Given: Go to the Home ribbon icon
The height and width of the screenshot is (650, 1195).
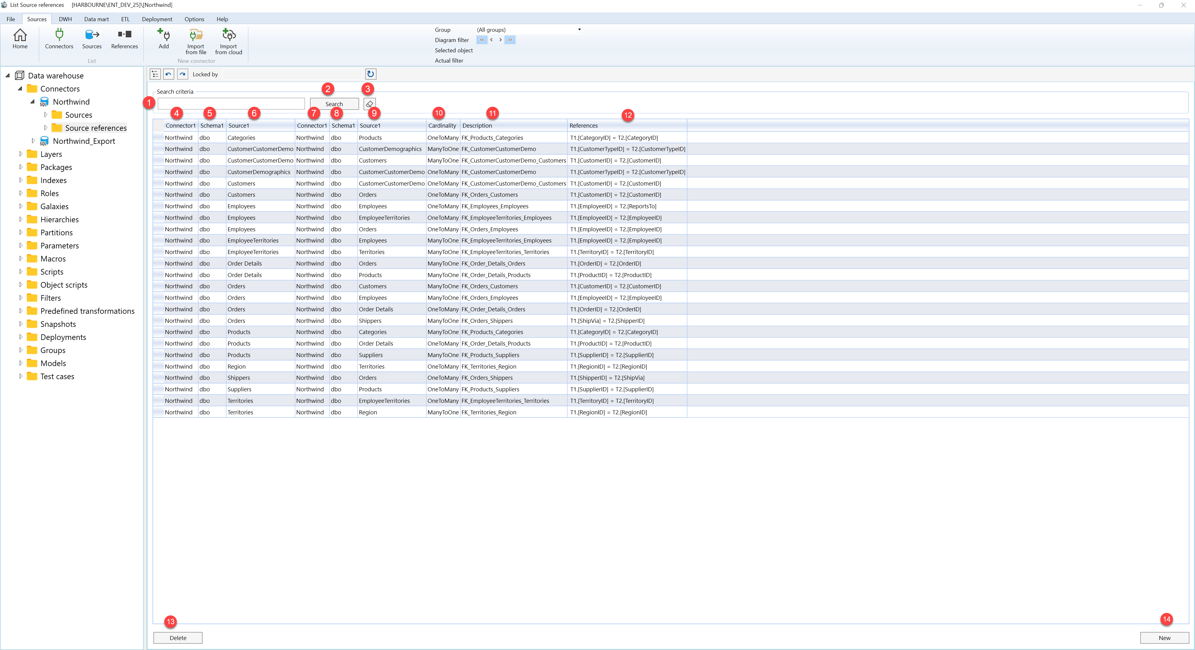Looking at the screenshot, I should click(20, 39).
